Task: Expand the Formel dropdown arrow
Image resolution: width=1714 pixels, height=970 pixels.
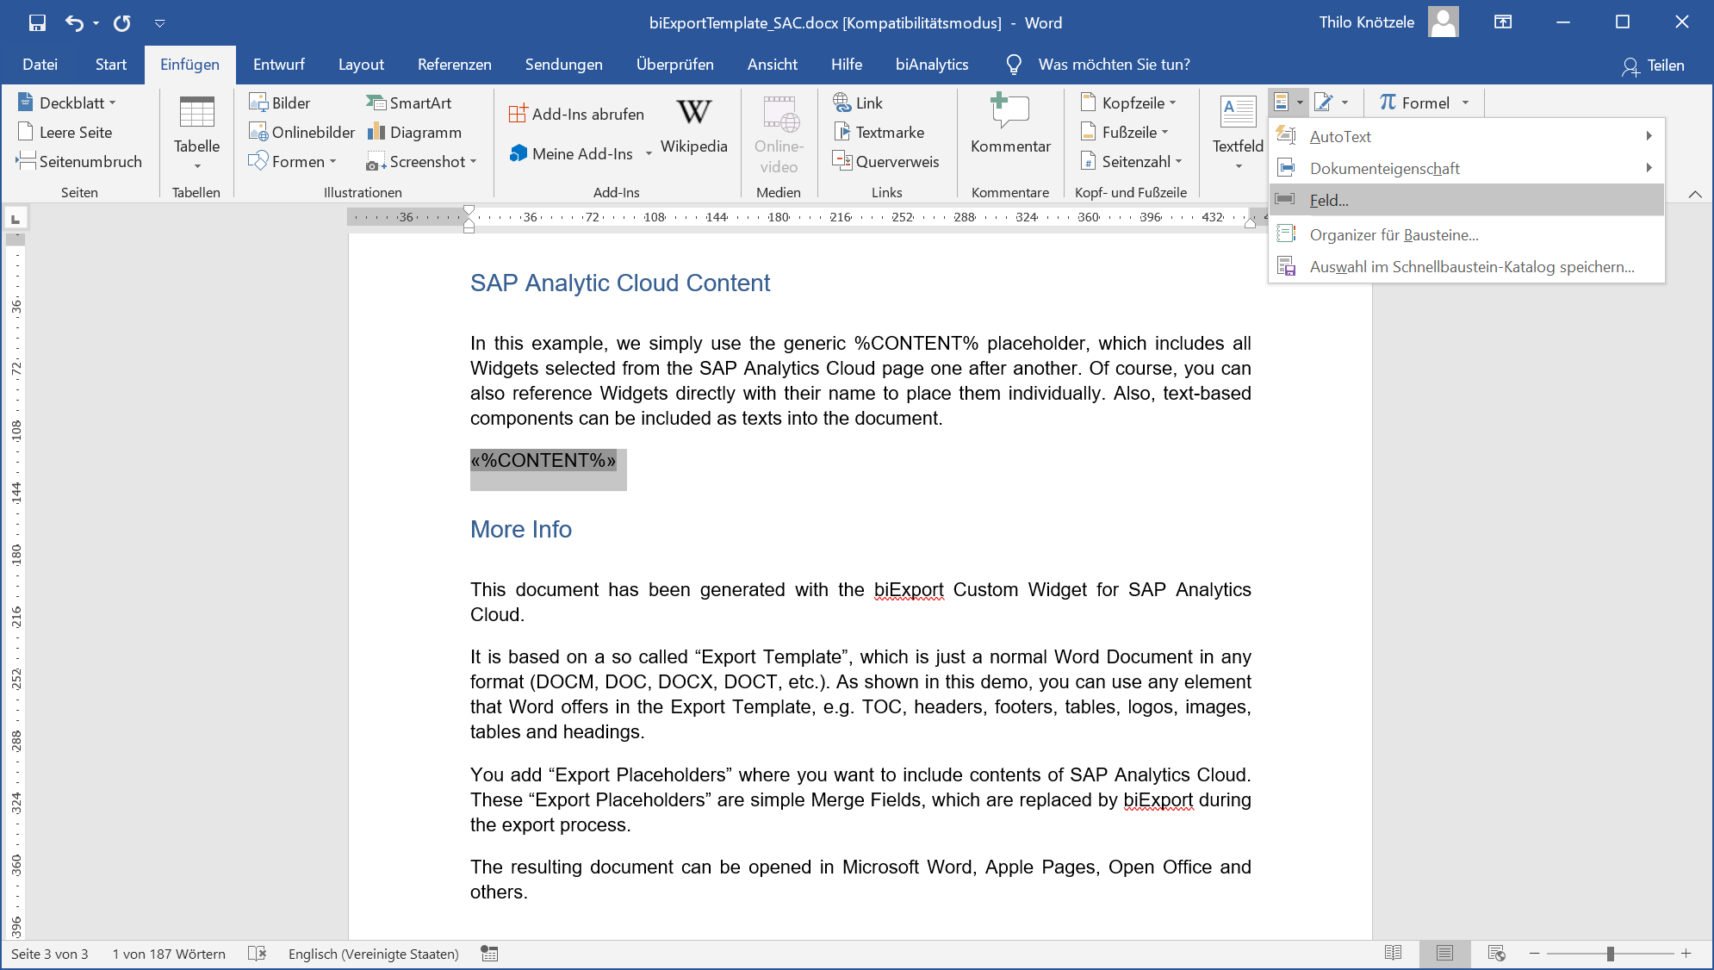Action: 1465,103
